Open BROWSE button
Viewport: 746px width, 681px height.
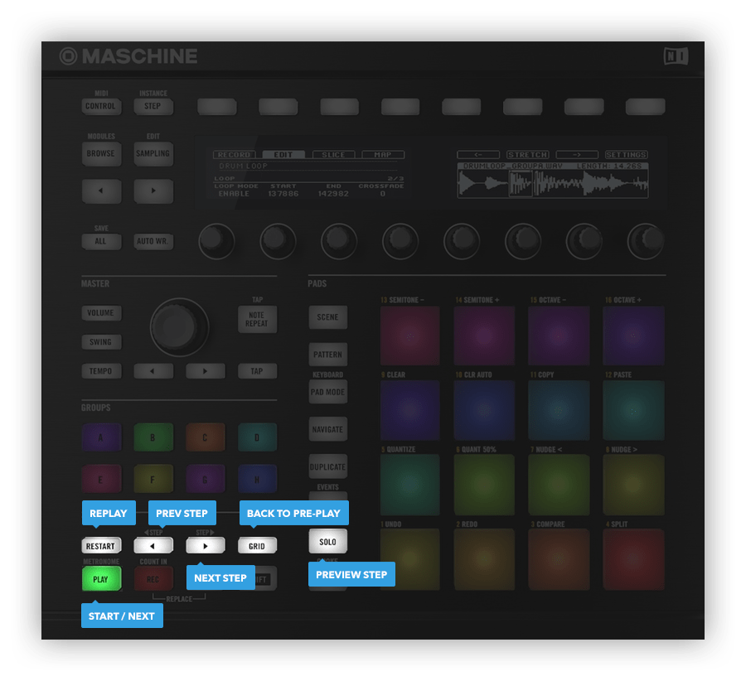click(x=101, y=153)
